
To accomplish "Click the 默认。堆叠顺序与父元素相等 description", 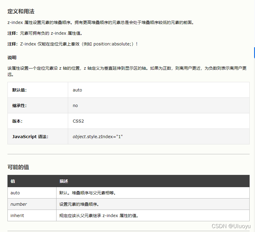I will coord(153,193).
